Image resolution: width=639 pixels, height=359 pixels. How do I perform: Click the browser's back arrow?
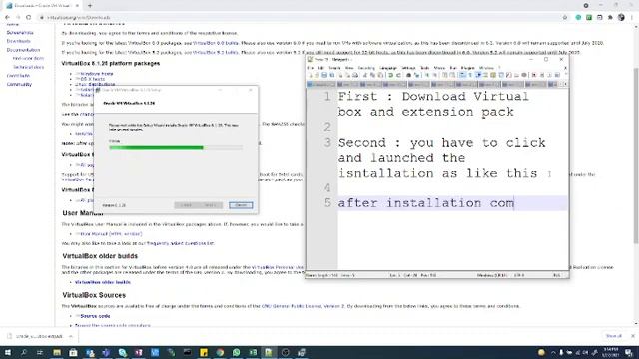7,18
